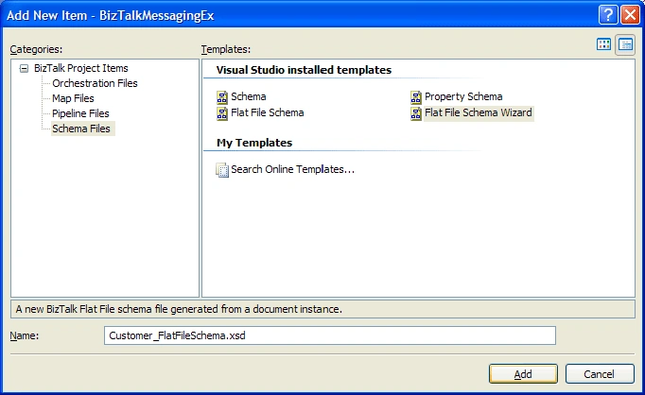Screen dimensions: 645x395
Task: Switch to small icons list view
Action: pos(625,44)
